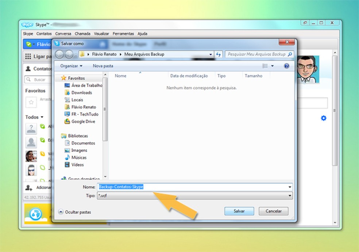This screenshot has width=359, height=252.
Task: Click the back navigation arrow in the dialog
Action: tap(59, 54)
